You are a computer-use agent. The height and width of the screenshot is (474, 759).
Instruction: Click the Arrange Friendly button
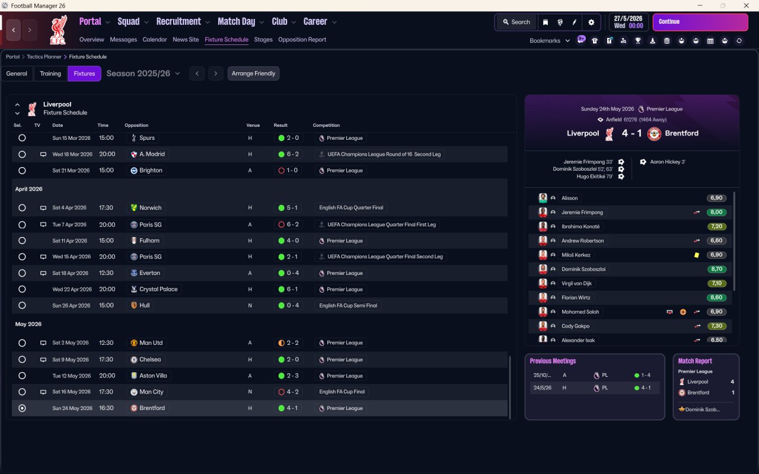tap(253, 73)
